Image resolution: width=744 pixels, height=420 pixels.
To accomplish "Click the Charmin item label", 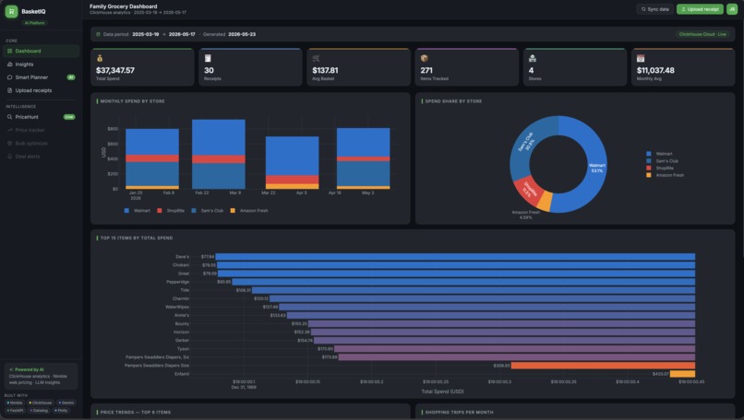I will pyautogui.click(x=181, y=298).
